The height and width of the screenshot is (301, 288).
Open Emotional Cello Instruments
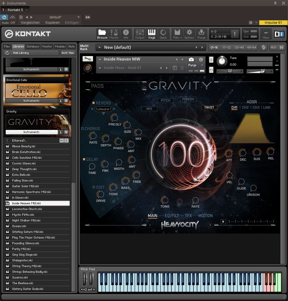coord(32,101)
